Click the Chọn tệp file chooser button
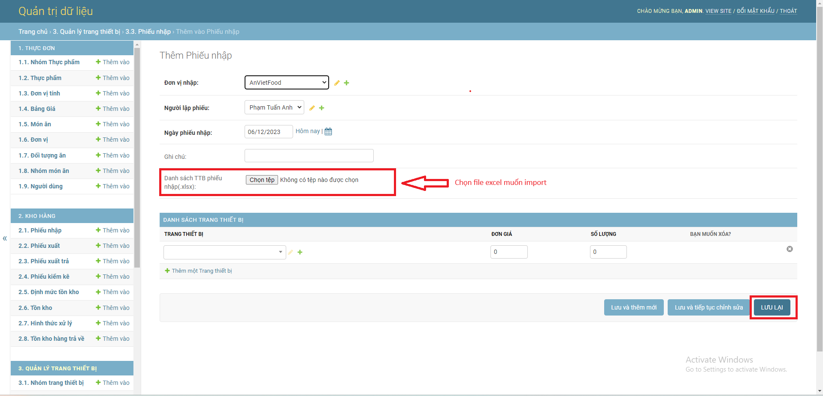 click(x=262, y=180)
